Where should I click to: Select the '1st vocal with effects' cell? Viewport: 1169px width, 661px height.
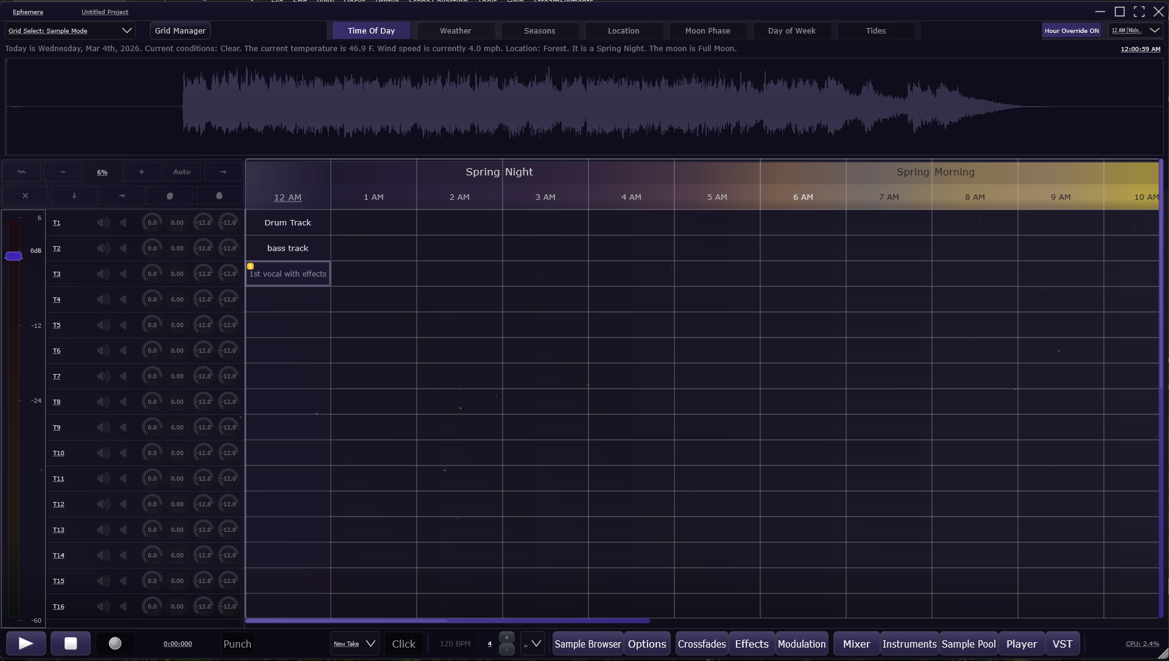288,274
